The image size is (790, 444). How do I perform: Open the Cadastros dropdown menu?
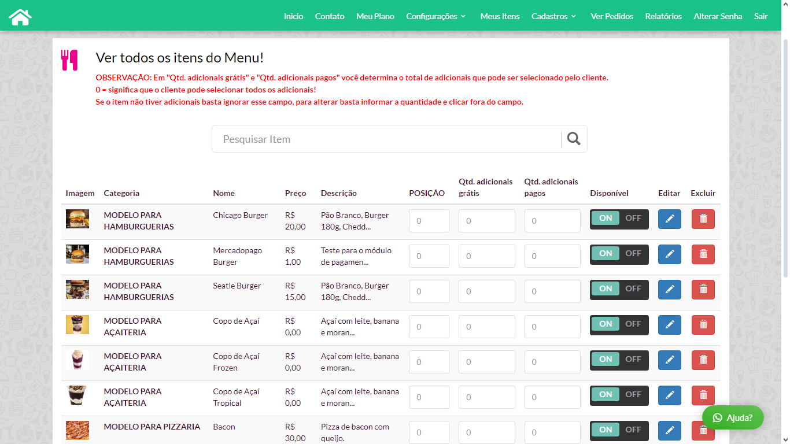553,16
